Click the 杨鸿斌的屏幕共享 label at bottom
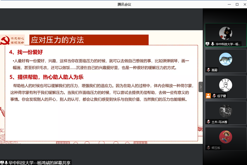 [x=39, y=163]
